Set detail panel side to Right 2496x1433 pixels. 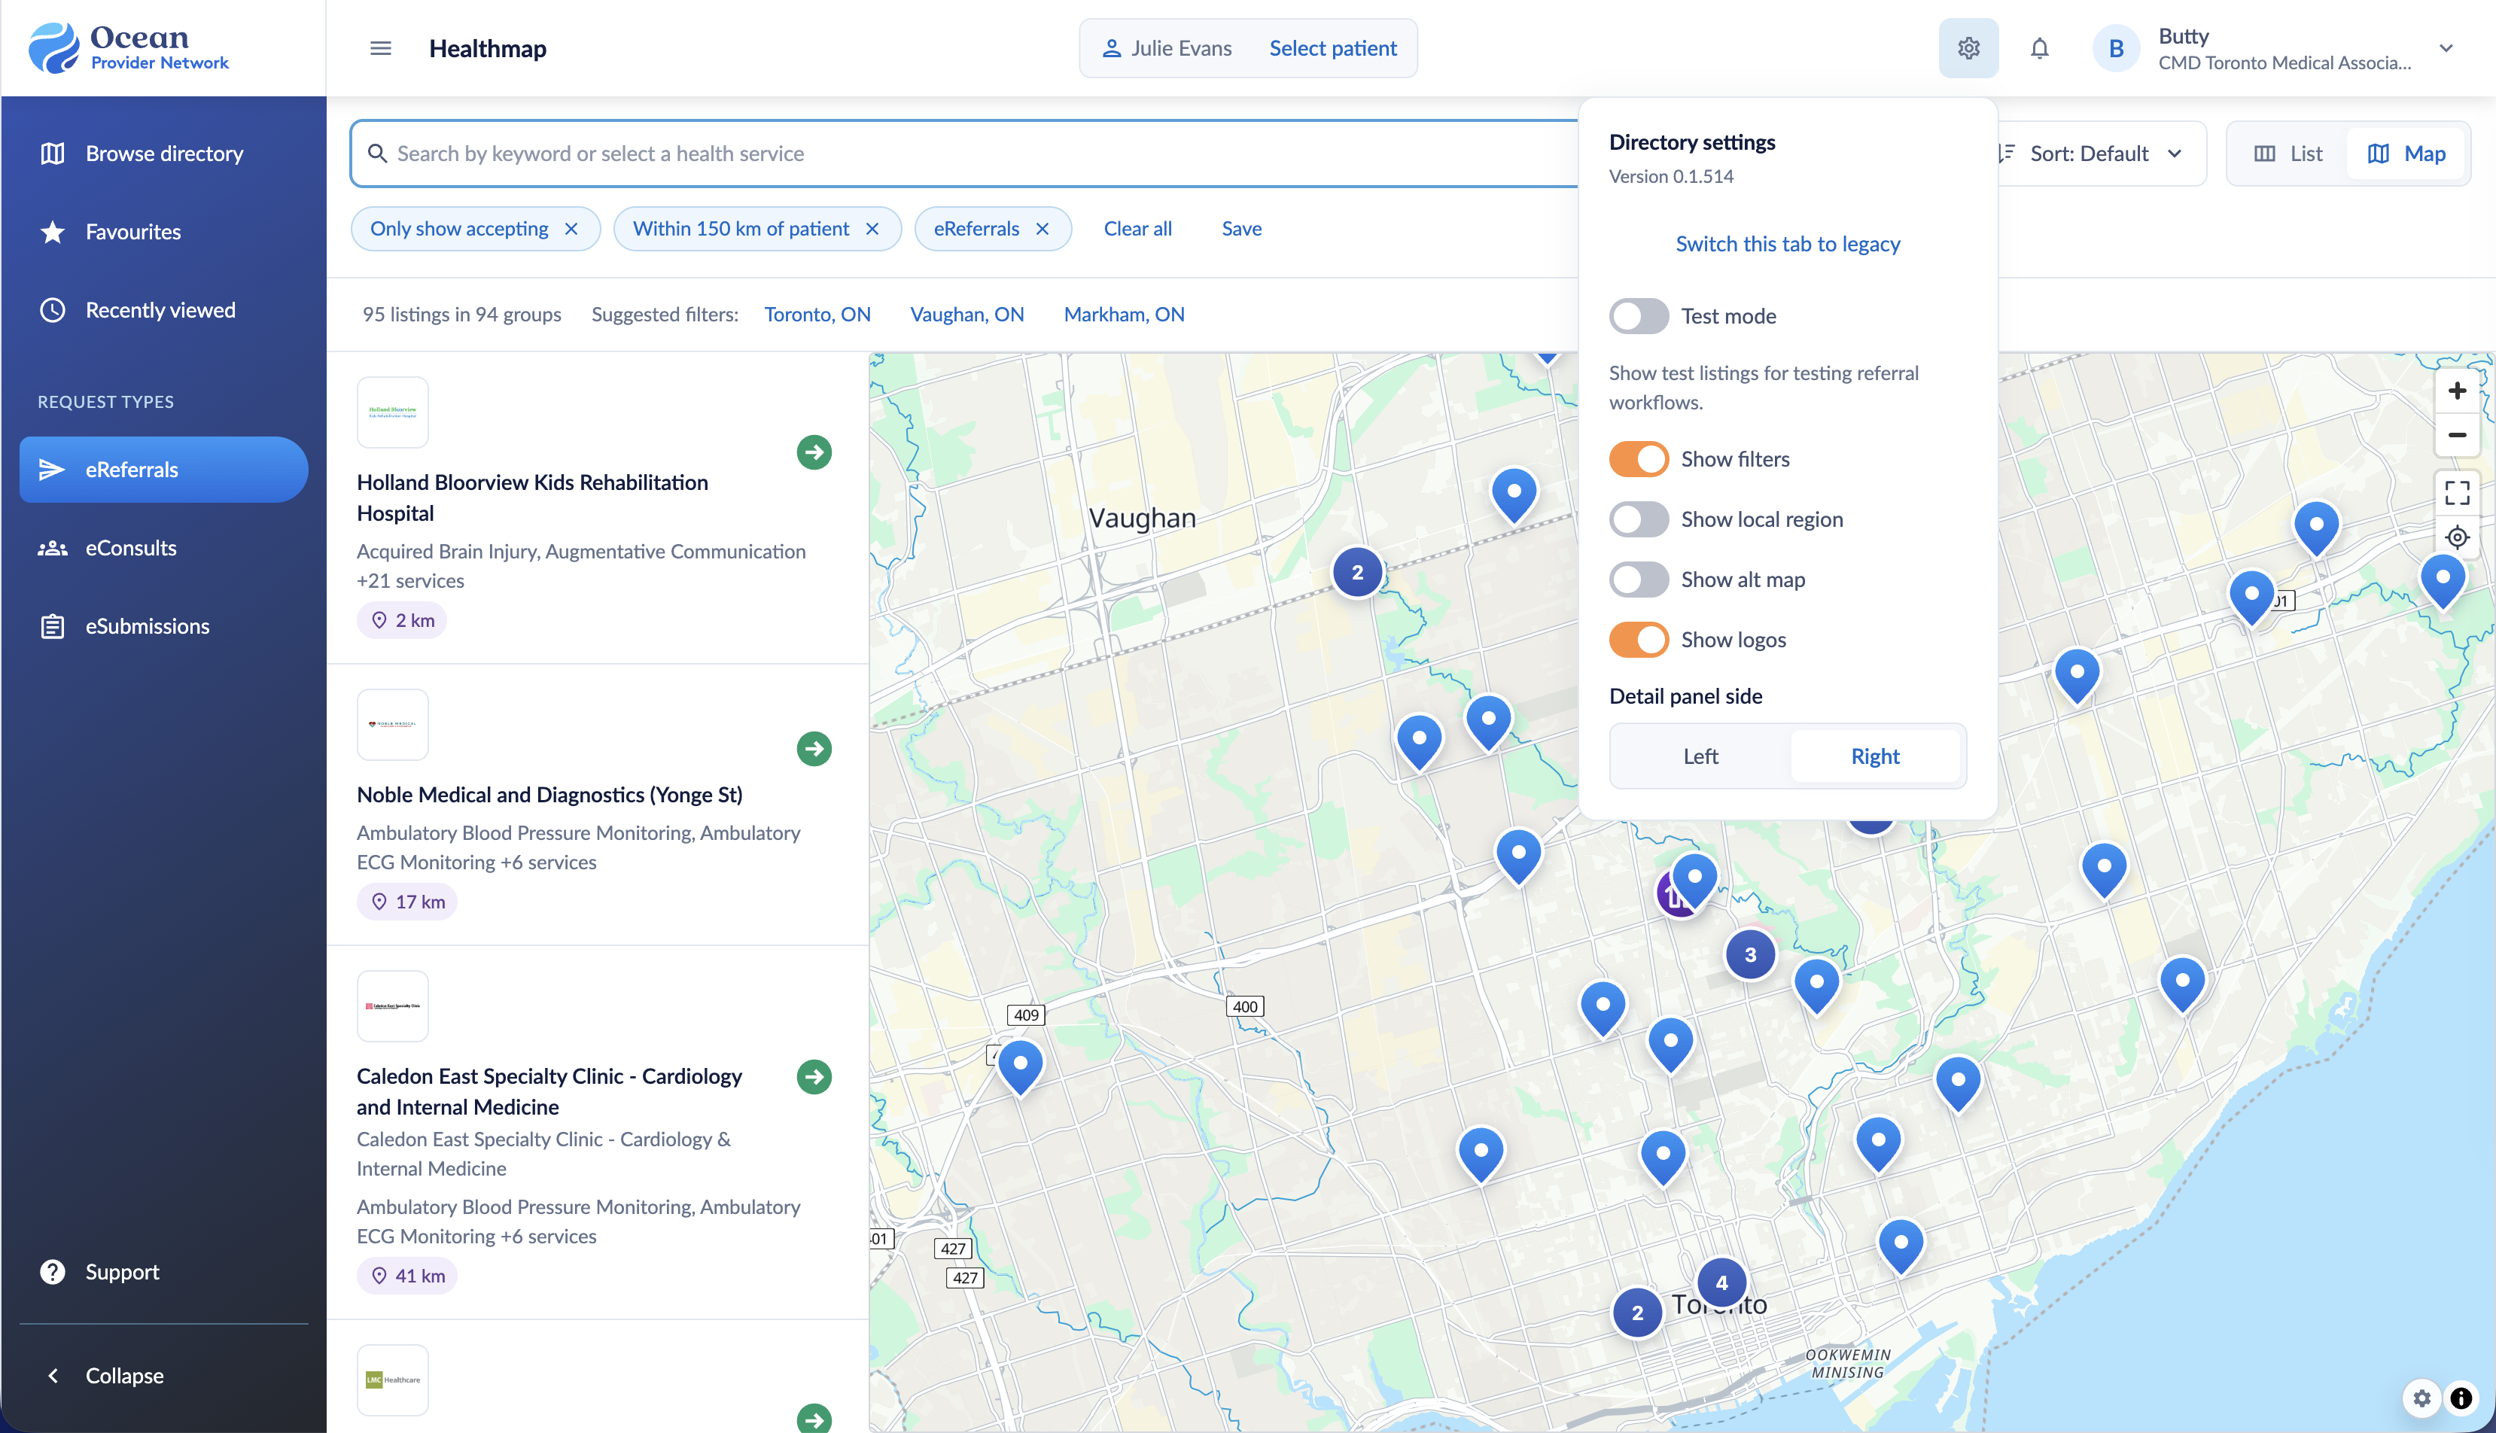1875,756
